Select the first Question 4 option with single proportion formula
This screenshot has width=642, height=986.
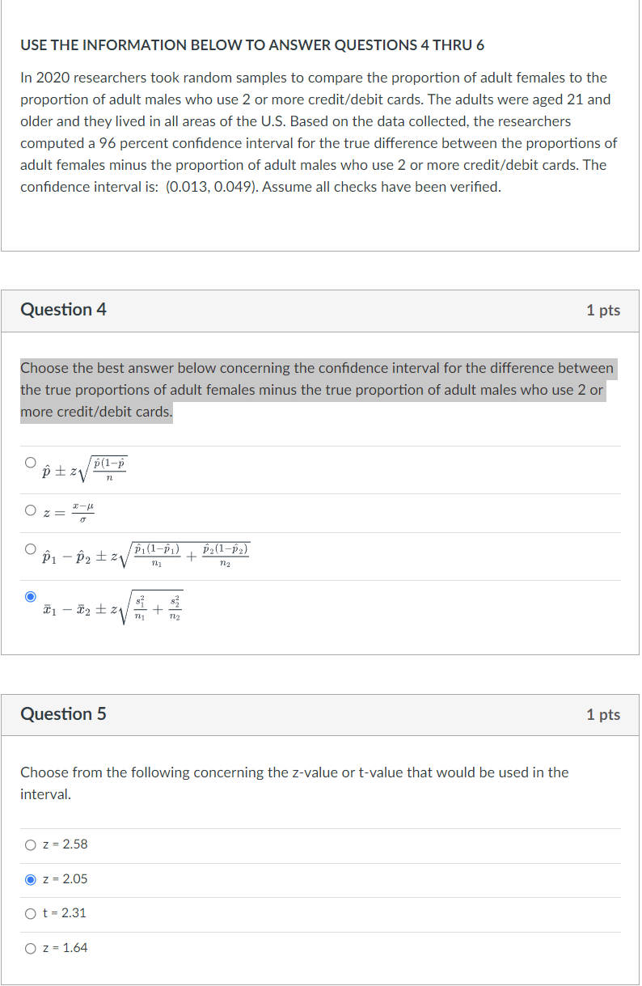point(30,461)
